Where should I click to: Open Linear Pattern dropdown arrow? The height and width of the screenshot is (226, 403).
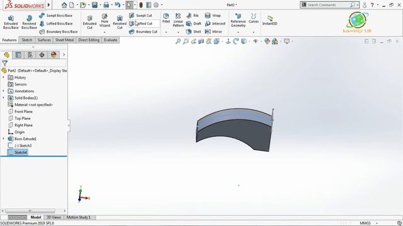tap(178, 32)
